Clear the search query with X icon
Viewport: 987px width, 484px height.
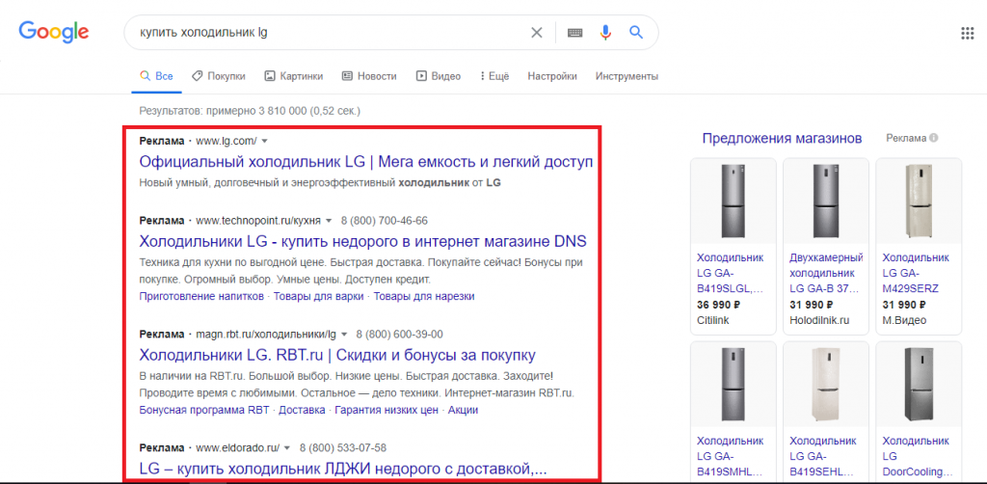click(536, 33)
